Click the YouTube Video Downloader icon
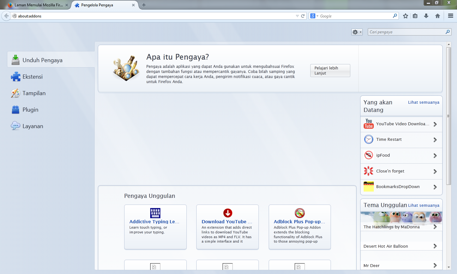This screenshot has width=457, height=274. click(x=369, y=124)
